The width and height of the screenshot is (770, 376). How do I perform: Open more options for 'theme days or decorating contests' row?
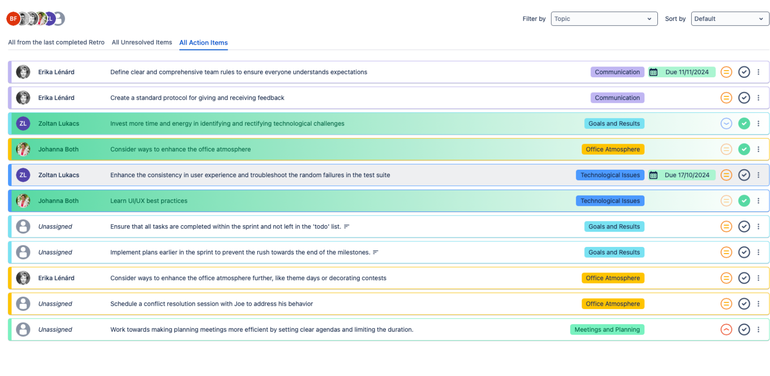click(758, 278)
